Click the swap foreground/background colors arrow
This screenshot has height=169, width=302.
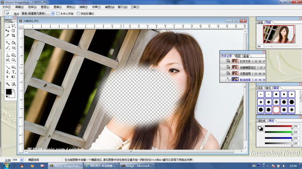14,90
